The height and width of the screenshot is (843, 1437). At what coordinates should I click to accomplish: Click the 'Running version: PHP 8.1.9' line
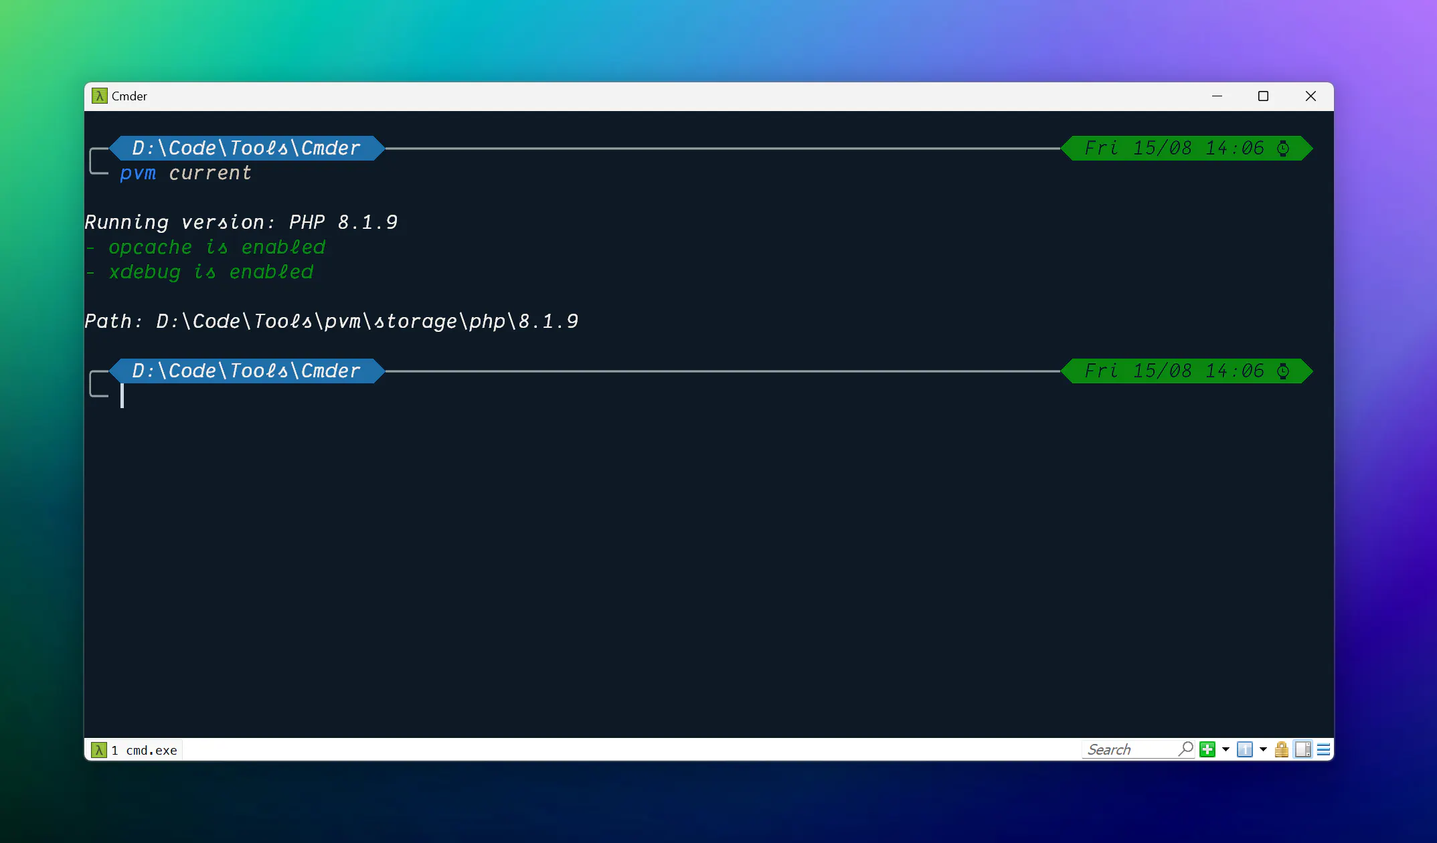(241, 222)
